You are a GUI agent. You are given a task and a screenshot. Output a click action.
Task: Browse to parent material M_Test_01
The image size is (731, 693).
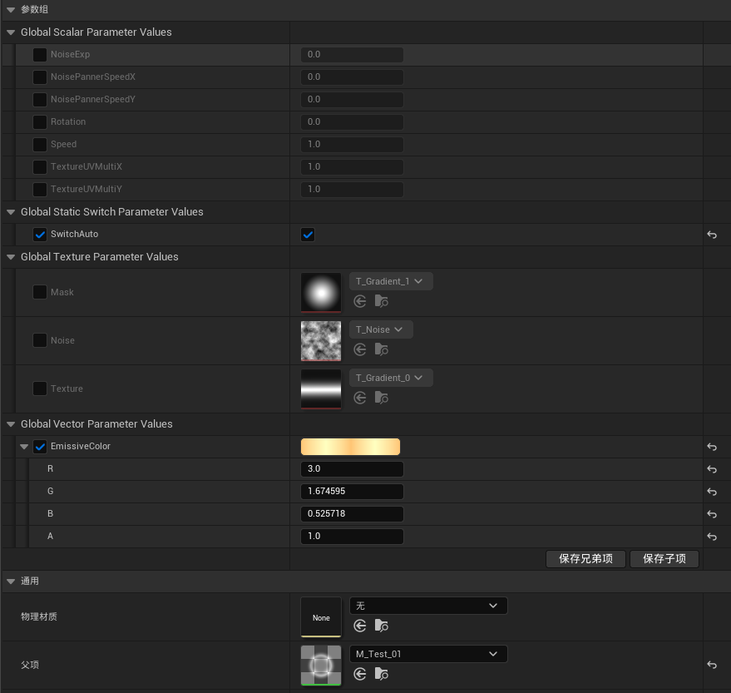pyautogui.click(x=381, y=674)
